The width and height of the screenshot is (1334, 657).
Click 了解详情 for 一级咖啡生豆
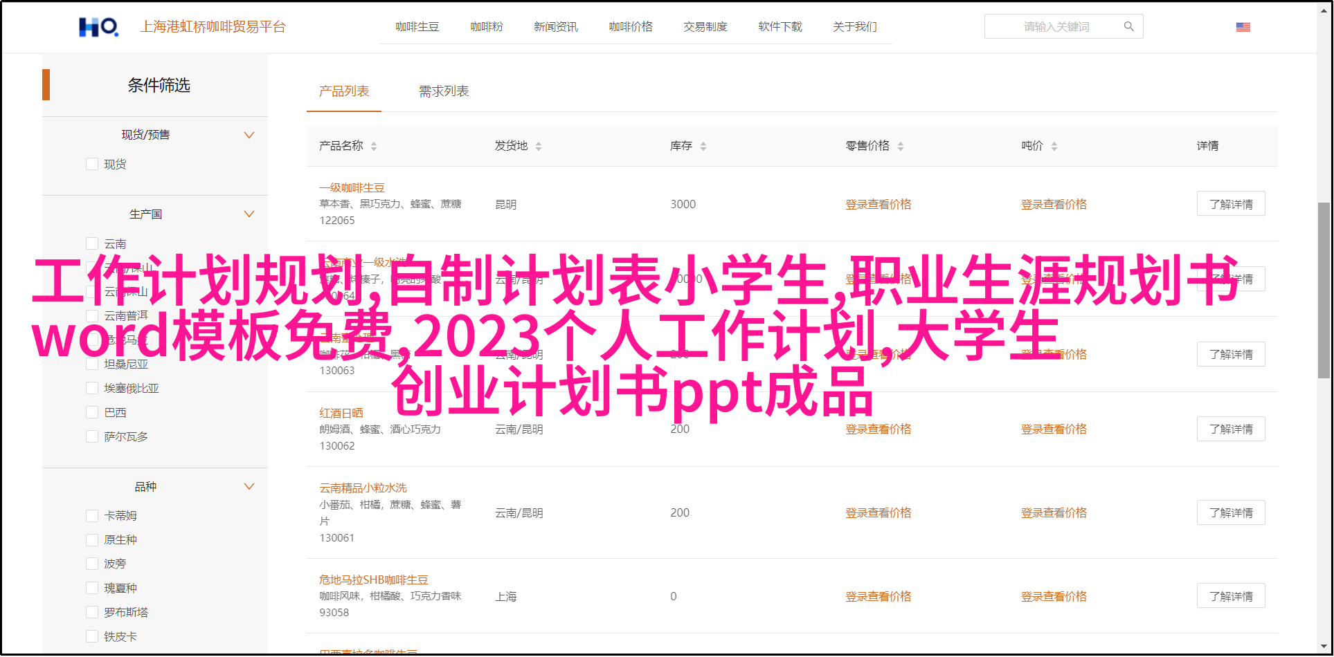1230,204
